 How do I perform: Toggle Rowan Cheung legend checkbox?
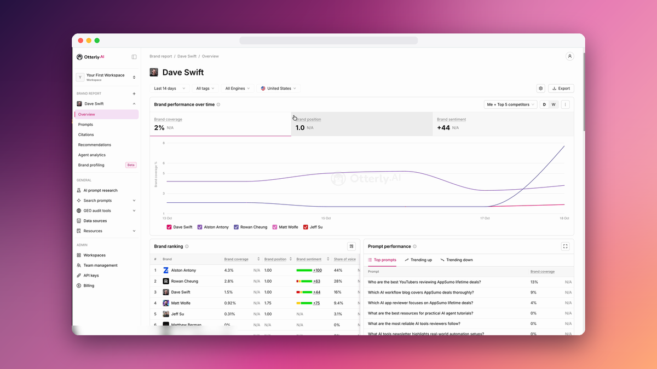[236, 227]
